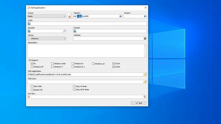The image size is (221, 124).
Task: Click the Description scrollbar up arrow
Action: click(x=145, y=46)
